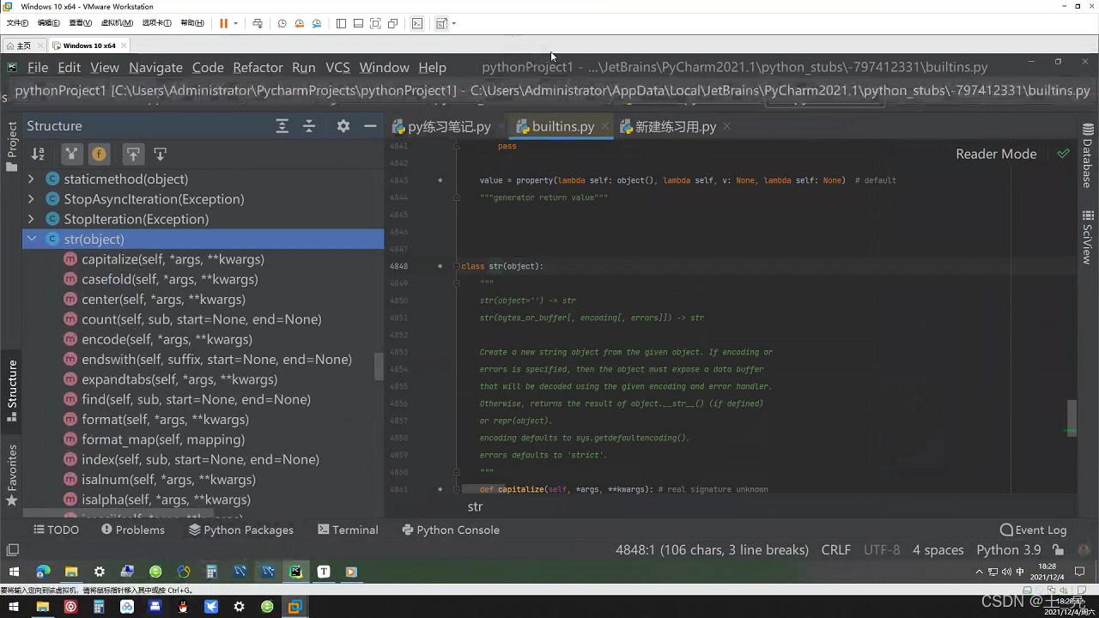Click the green inspection checkmark icon
The width and height of the screenshot is (1099, 618).
[1063, 154]
